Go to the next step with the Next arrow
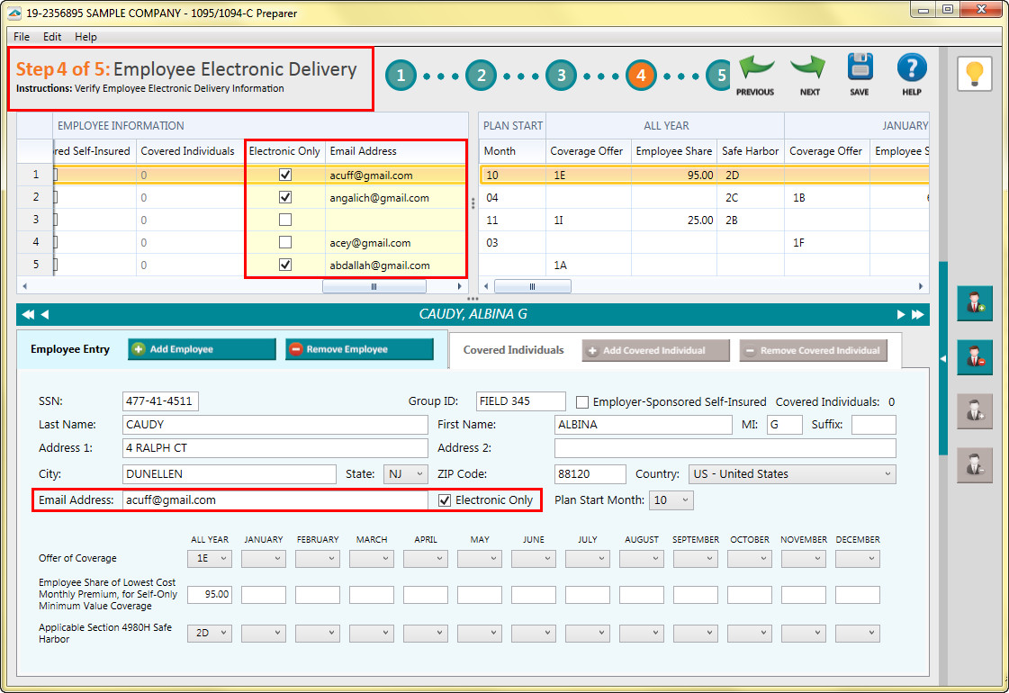This screenshot has width=1009, height=693. [x=807, y=70]
